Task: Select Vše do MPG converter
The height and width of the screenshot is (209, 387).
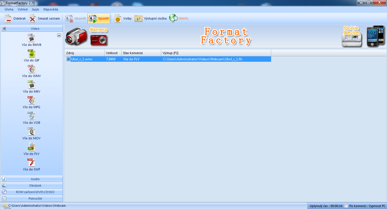Action: click(x=31, y=102)
